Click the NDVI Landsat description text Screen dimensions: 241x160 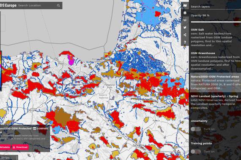(x=215, y=104)
